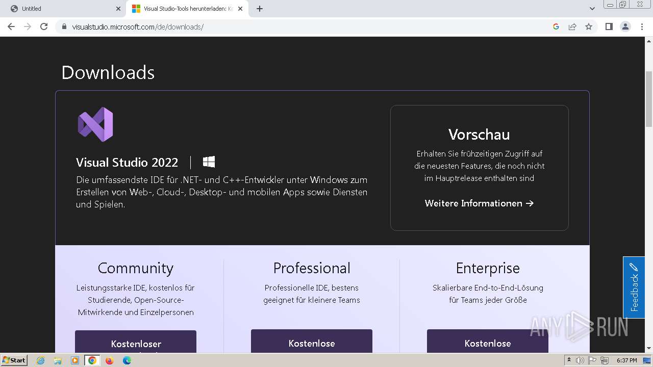
Task: Click the browser forward arrow
Action: pos(28,27)
